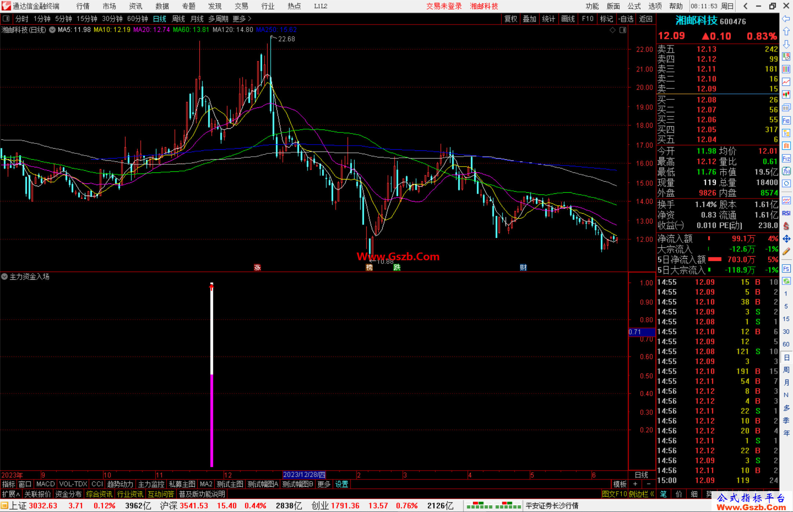Screen dimensions: 793x512
Task: Open the 公式 menu
Action: (x=634, y=6)
